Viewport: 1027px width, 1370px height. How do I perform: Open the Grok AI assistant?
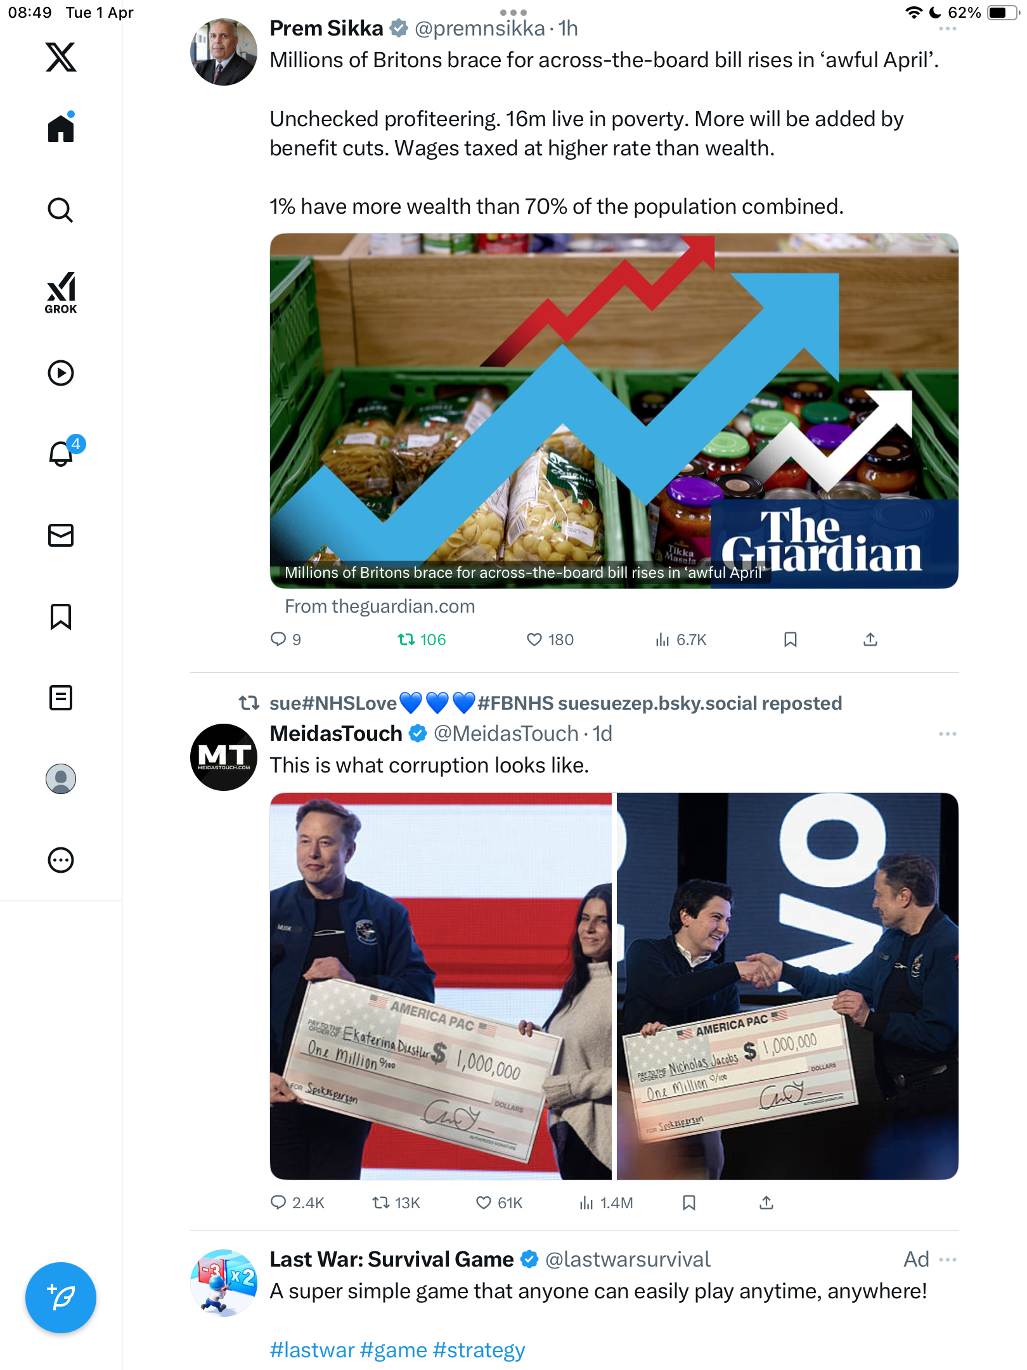pos(61,292)
